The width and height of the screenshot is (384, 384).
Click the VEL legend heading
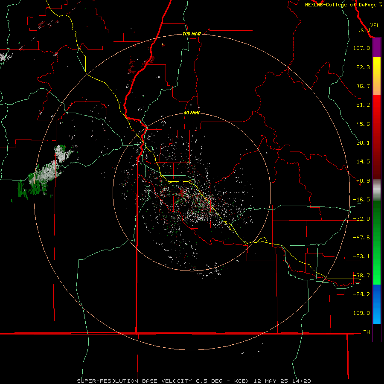(375, 26)
